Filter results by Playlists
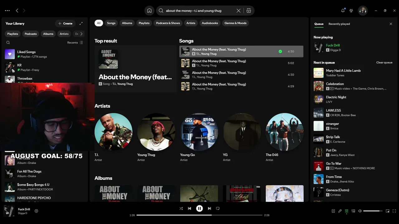Screen dimensions: 399x224 [144, 23]
